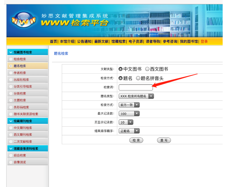Click the 重写 reset button
Image resolution: width=251 pixels, height=187 pixels.
pos(164,140)
